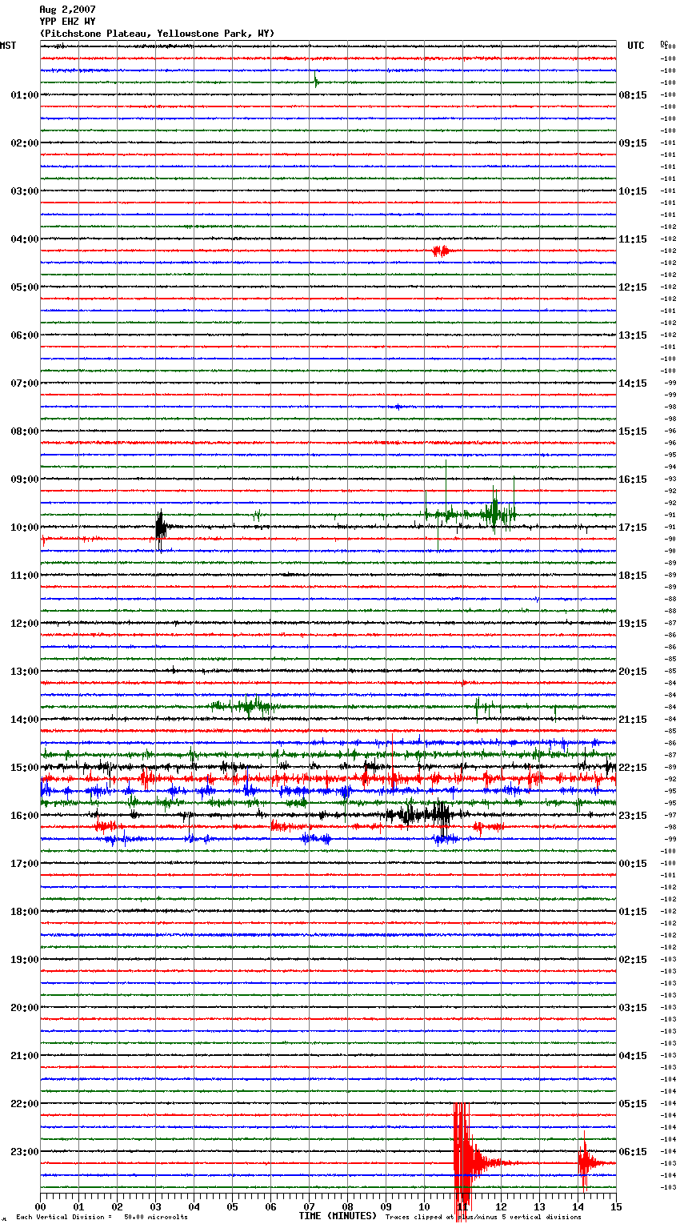Select the 01:00 MST hour label
Viewport: 680px width, 1228px height.
[25, 95]
